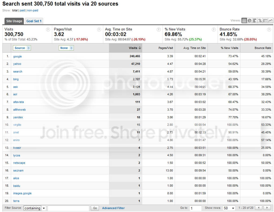Switch to the pivot view icon
274x212 pixels.
coord(265,21)
